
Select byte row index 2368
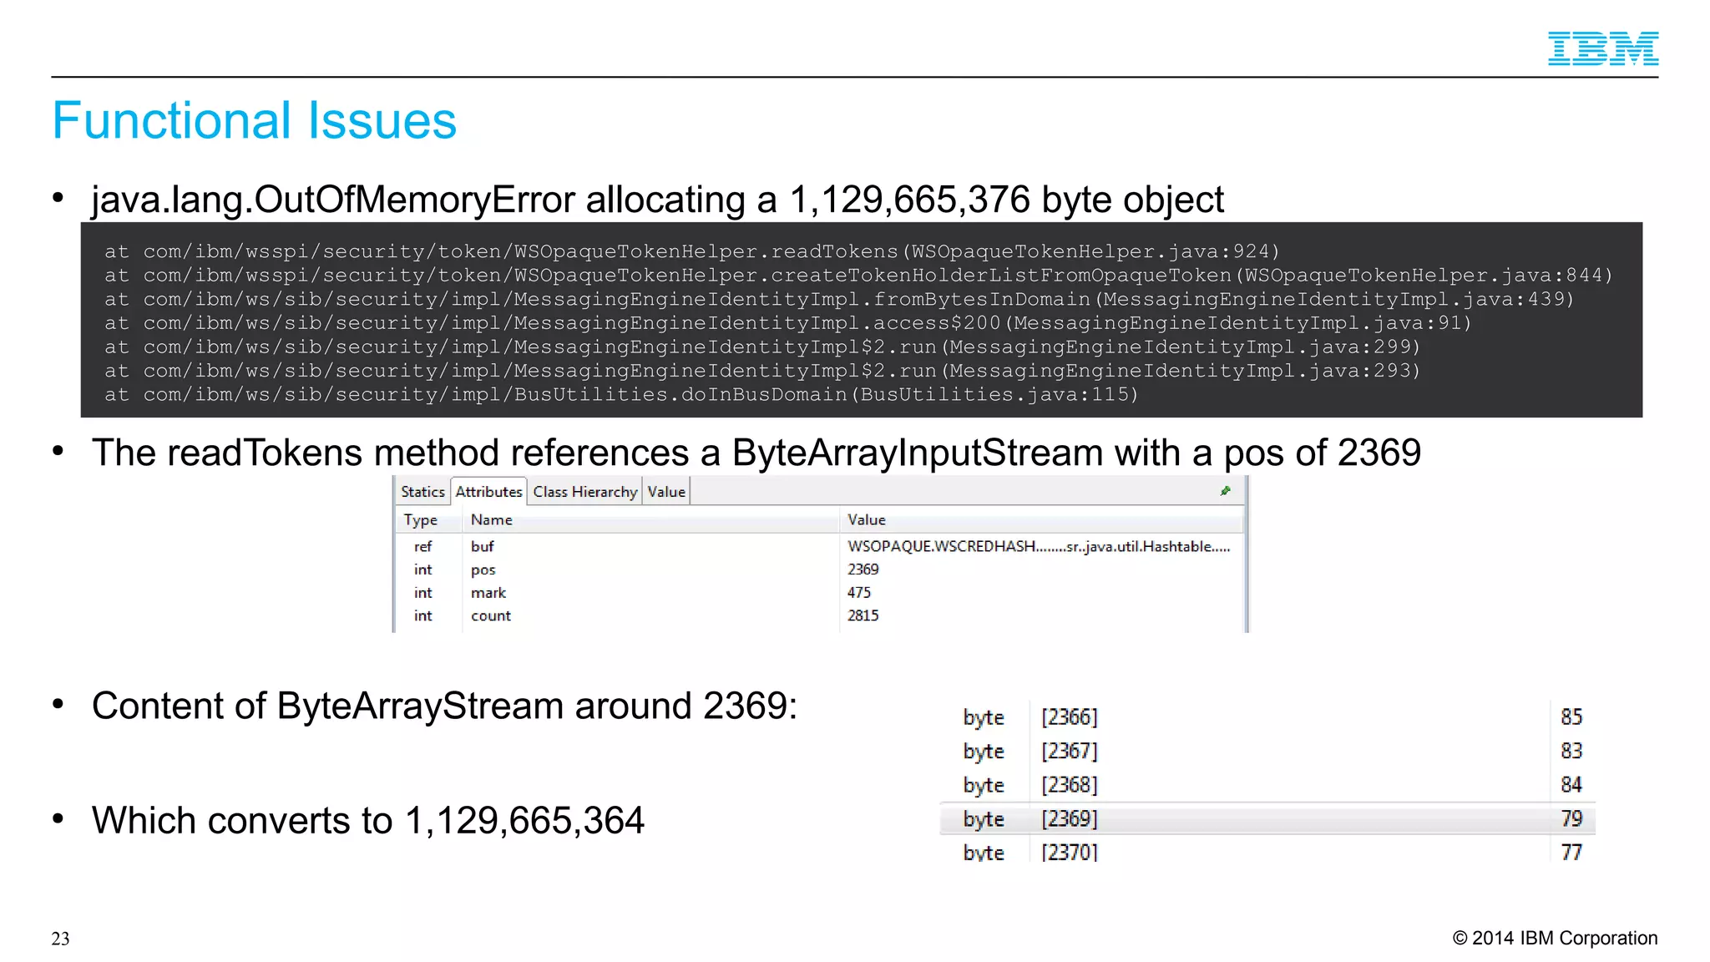point(1069,785)
